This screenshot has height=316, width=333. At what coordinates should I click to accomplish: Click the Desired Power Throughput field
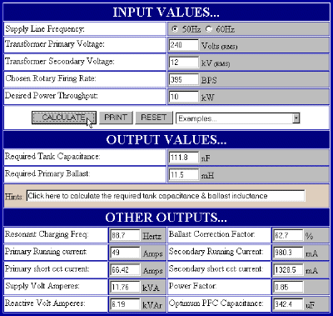pos(184,97)
